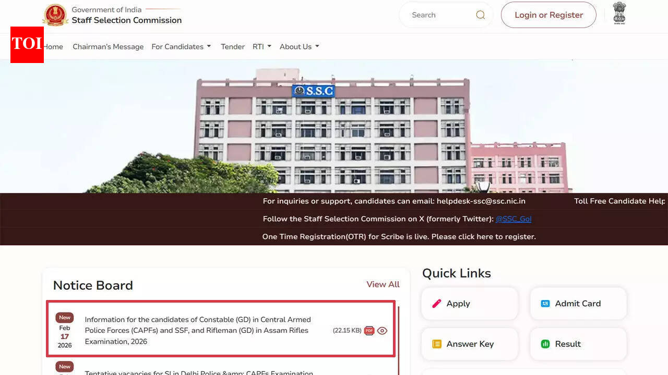
Task: Open Chairman's Message
Action: point(108,46)
